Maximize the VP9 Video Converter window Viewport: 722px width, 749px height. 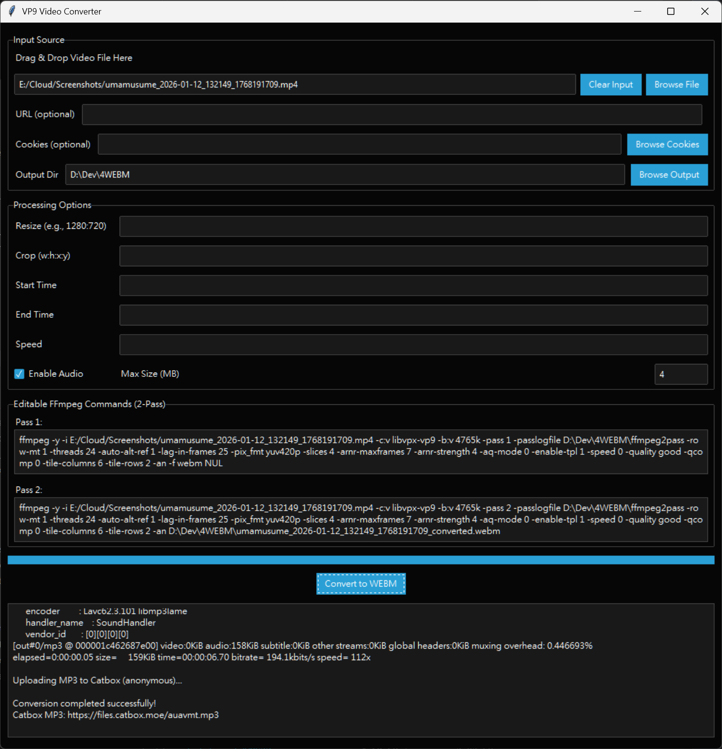point(671,11)
